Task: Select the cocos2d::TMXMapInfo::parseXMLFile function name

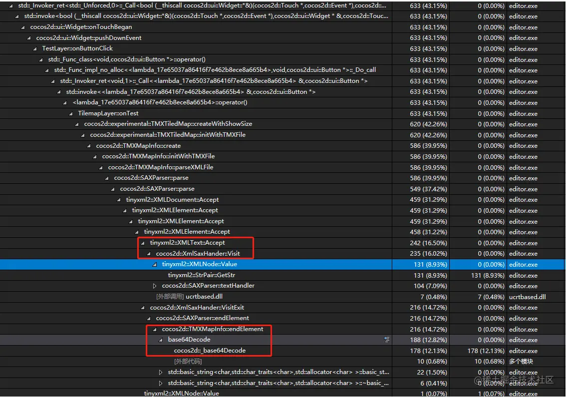Action: click(161, 167)
